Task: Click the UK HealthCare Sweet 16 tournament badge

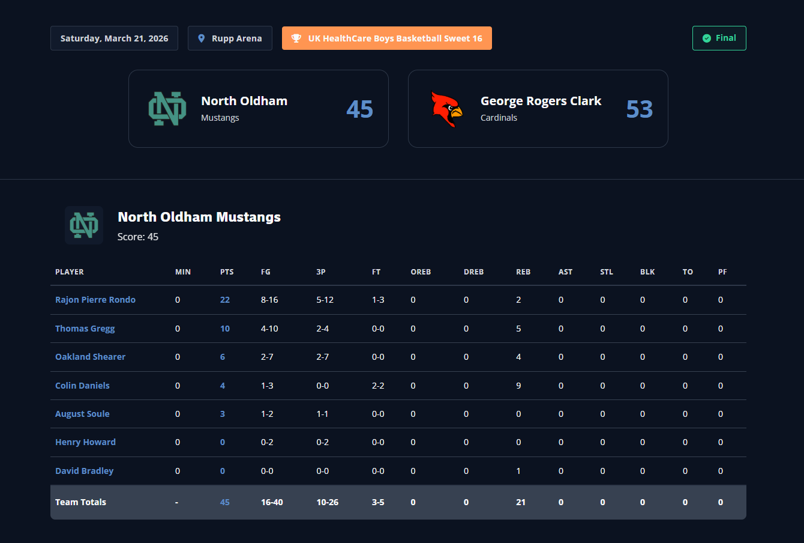Action: point(387,38)
